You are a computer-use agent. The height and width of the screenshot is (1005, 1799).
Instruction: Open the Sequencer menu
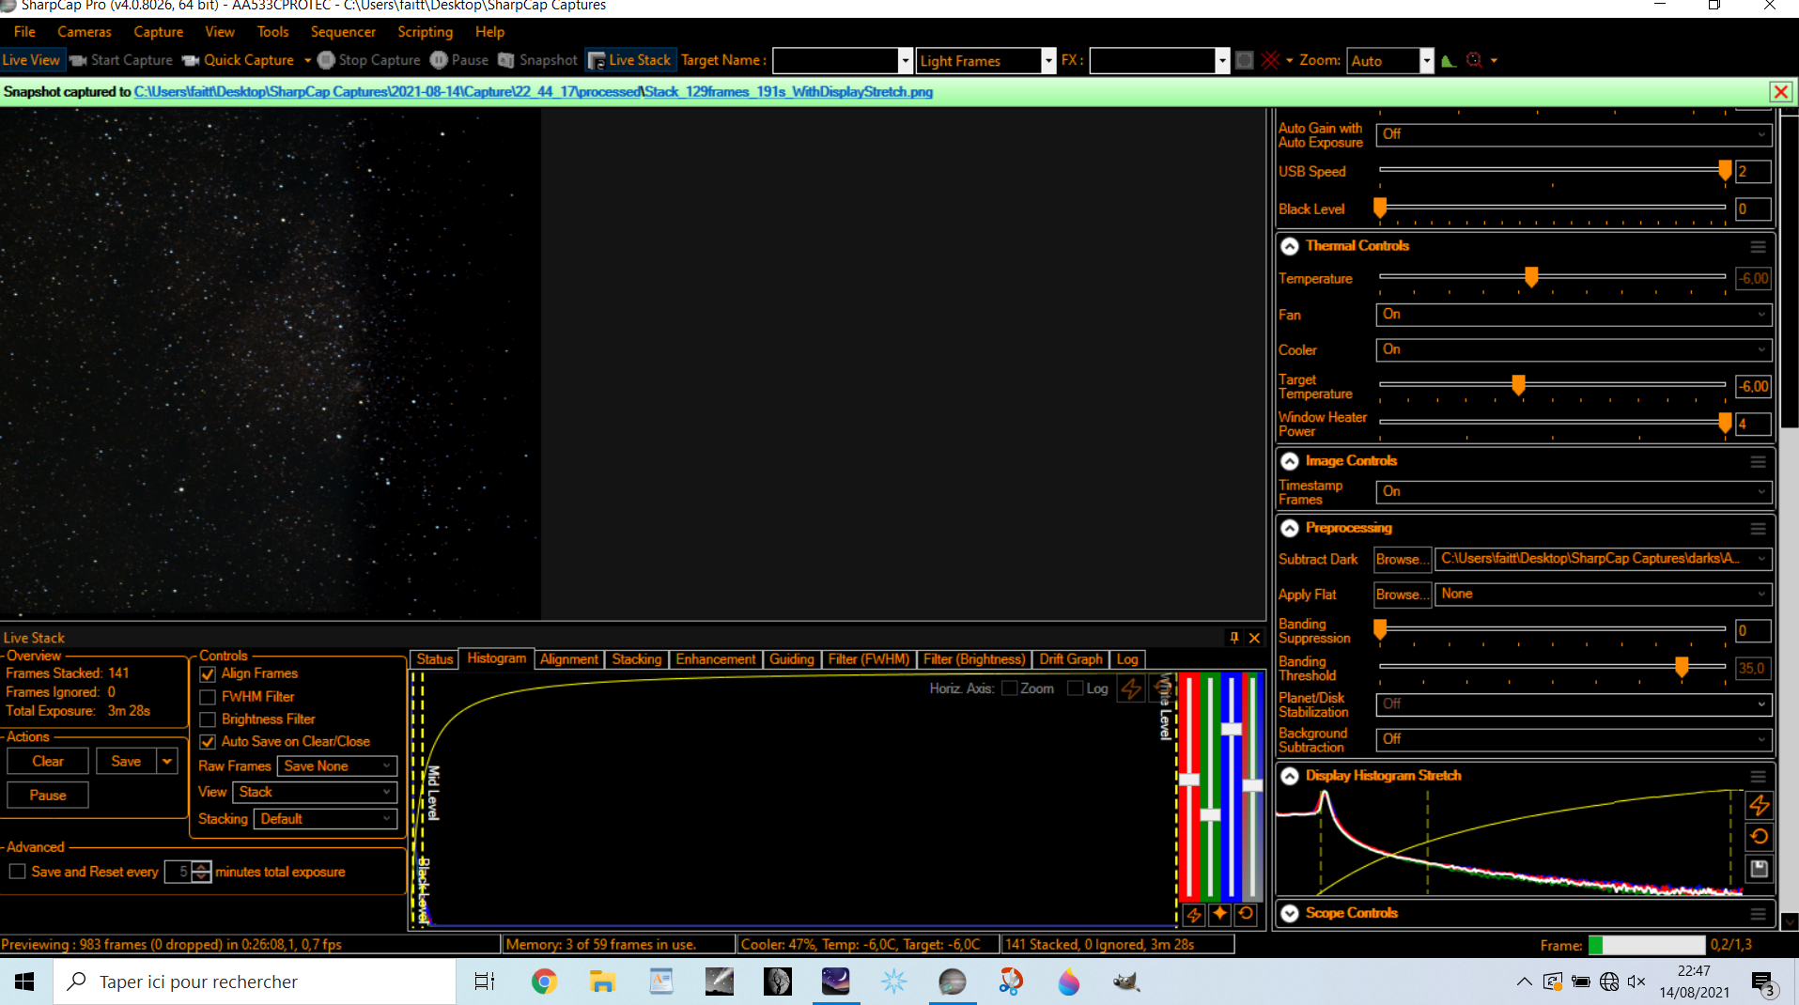[343, 32]
